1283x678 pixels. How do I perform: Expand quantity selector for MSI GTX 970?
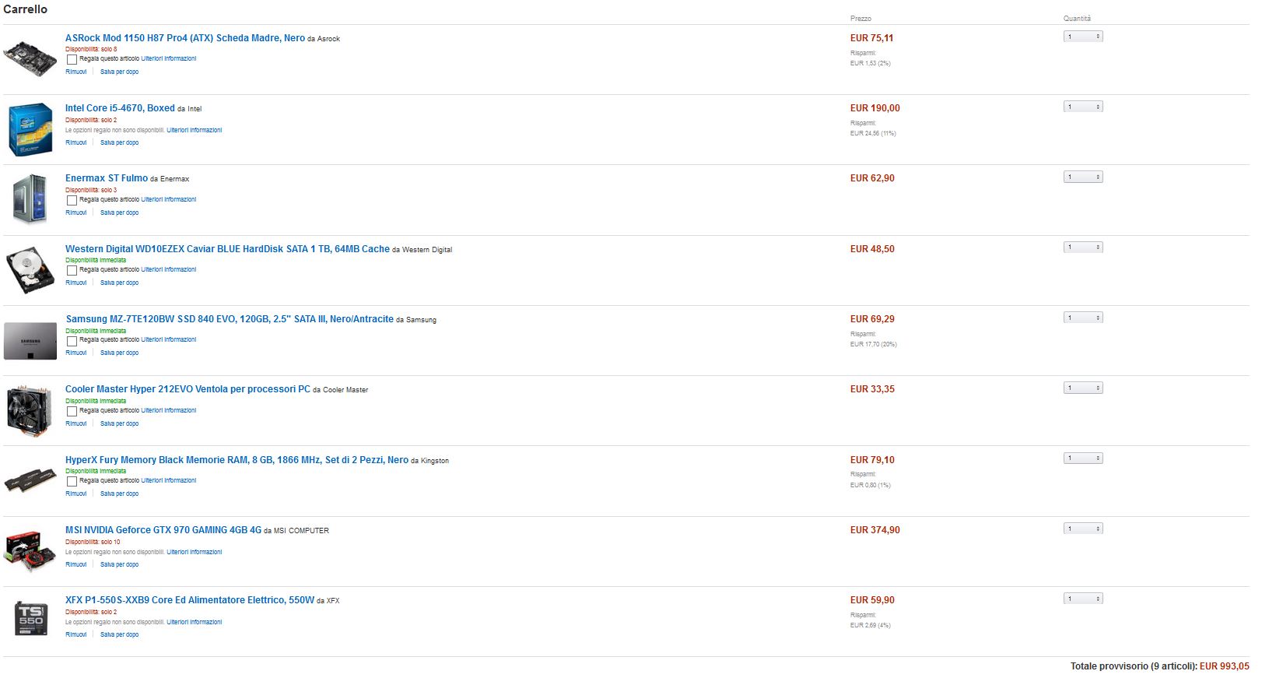[1083, 529]
